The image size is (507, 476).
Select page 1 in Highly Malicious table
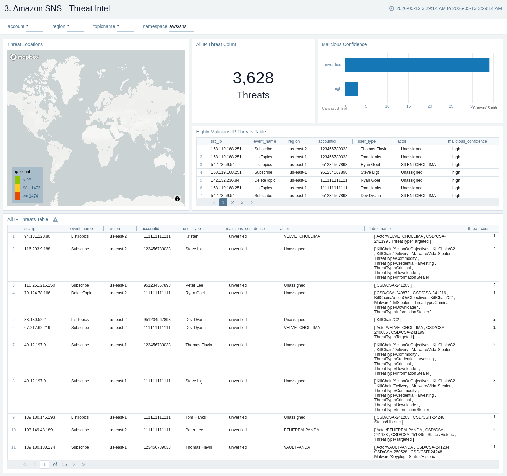click(x=223, y=202)
